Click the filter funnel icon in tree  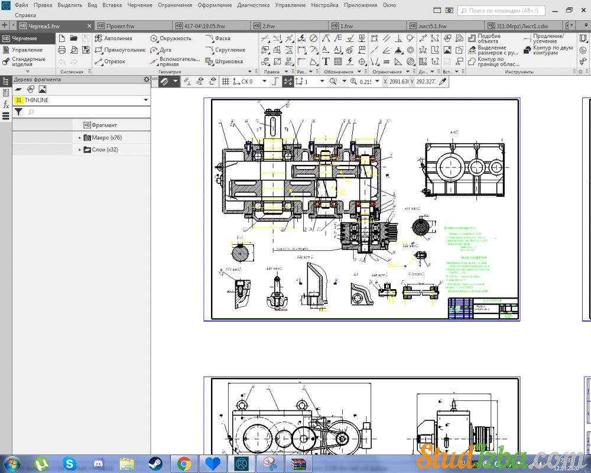pos(18,112)
